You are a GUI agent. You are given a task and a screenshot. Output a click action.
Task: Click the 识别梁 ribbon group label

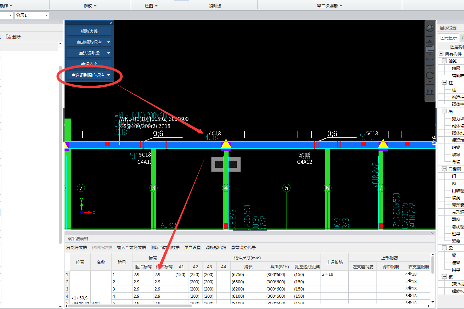(x=215, y=6)
